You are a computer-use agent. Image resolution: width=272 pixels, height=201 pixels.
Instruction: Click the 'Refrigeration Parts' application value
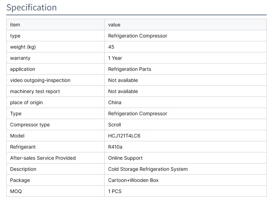point(130,69)
